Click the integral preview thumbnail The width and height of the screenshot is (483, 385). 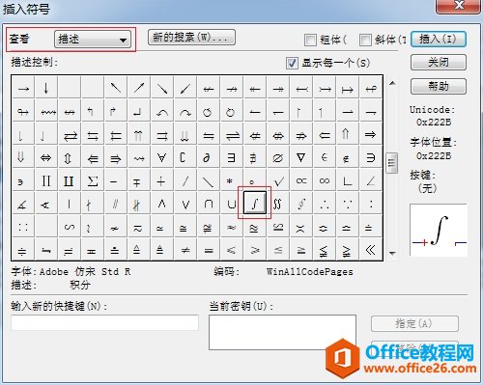[x=439, y=230]
